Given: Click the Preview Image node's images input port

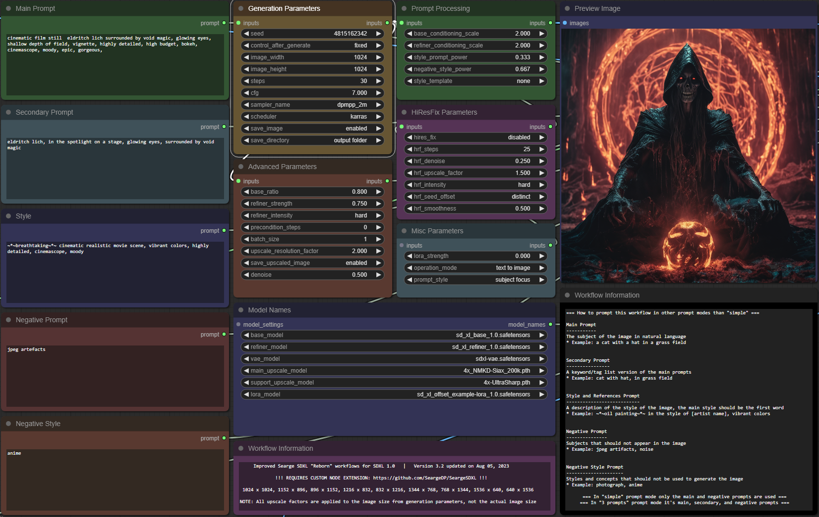Looking at the screenshot, I should [x=565, y=23].
